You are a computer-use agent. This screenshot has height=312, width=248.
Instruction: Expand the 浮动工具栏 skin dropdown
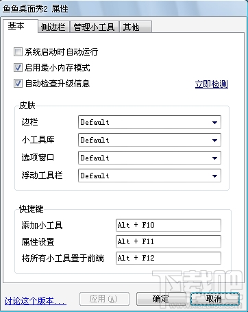[x=149, y=176]
